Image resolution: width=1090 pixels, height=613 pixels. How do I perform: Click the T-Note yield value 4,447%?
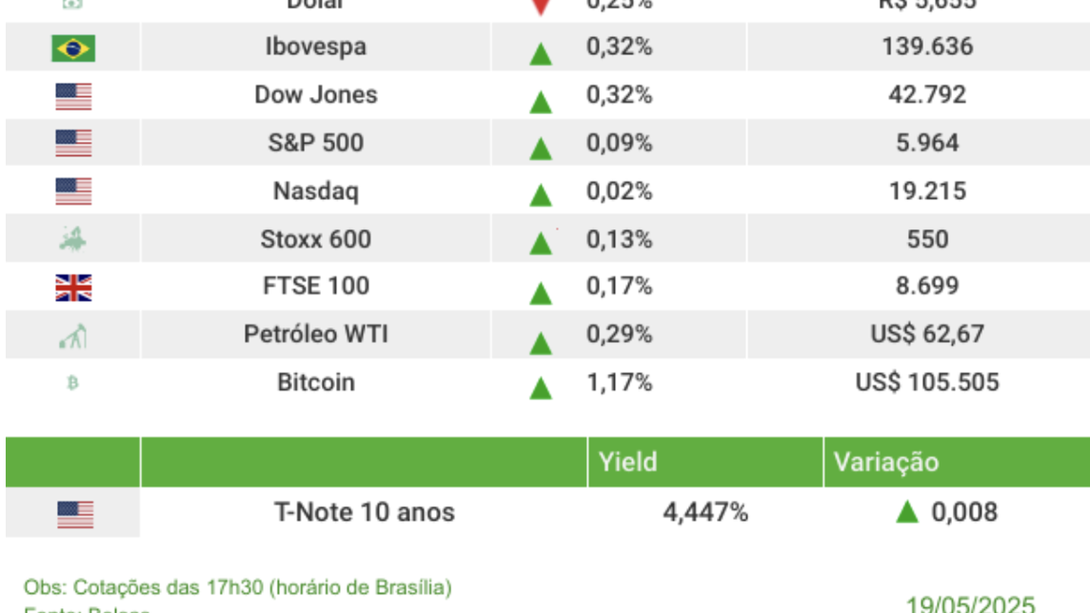(705, 513)
